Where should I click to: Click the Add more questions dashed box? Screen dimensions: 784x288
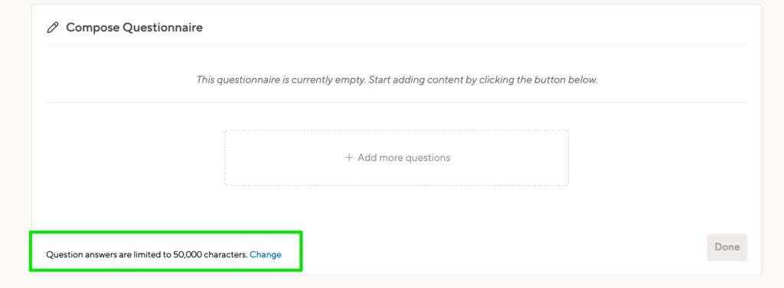(397, 158)
